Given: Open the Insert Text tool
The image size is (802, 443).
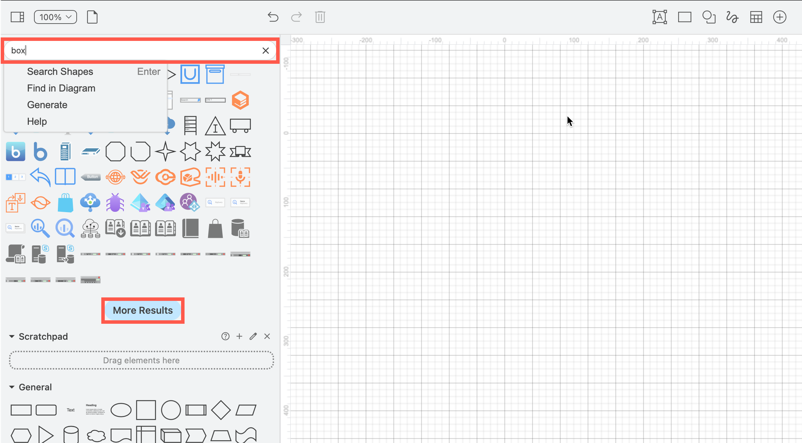Looking at the screenshot, I should point(659,17).
